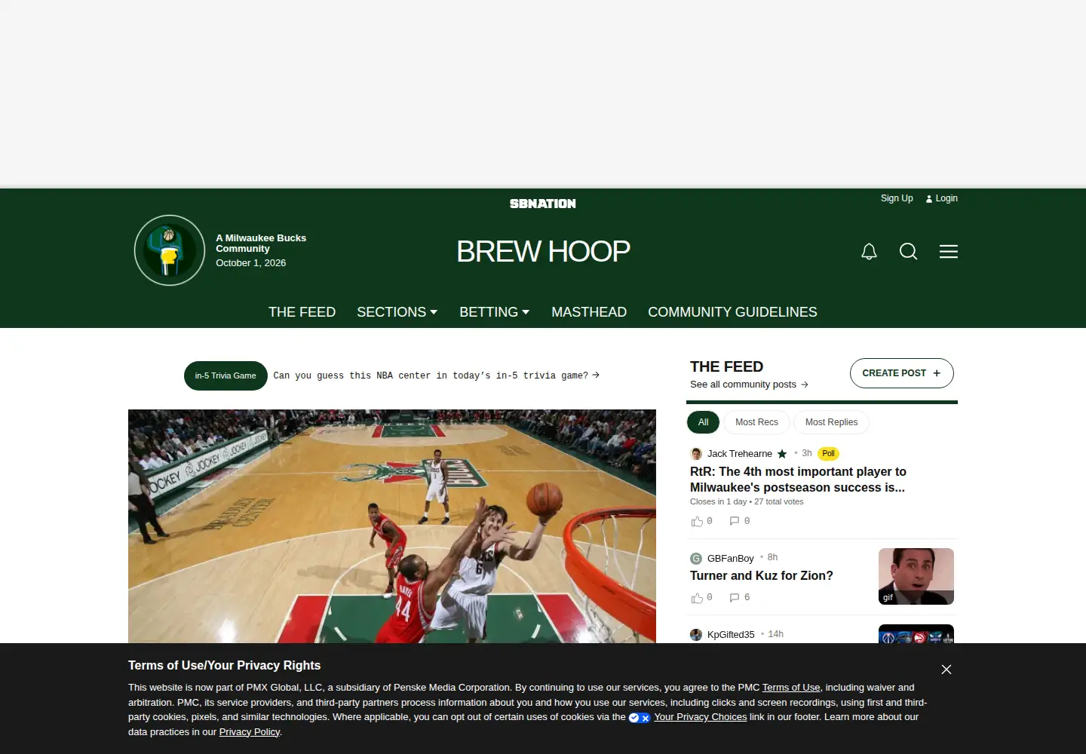Click The Feed sidebar heading
This screenshot has width=1086, height=754.
click(x=726, y=366)
